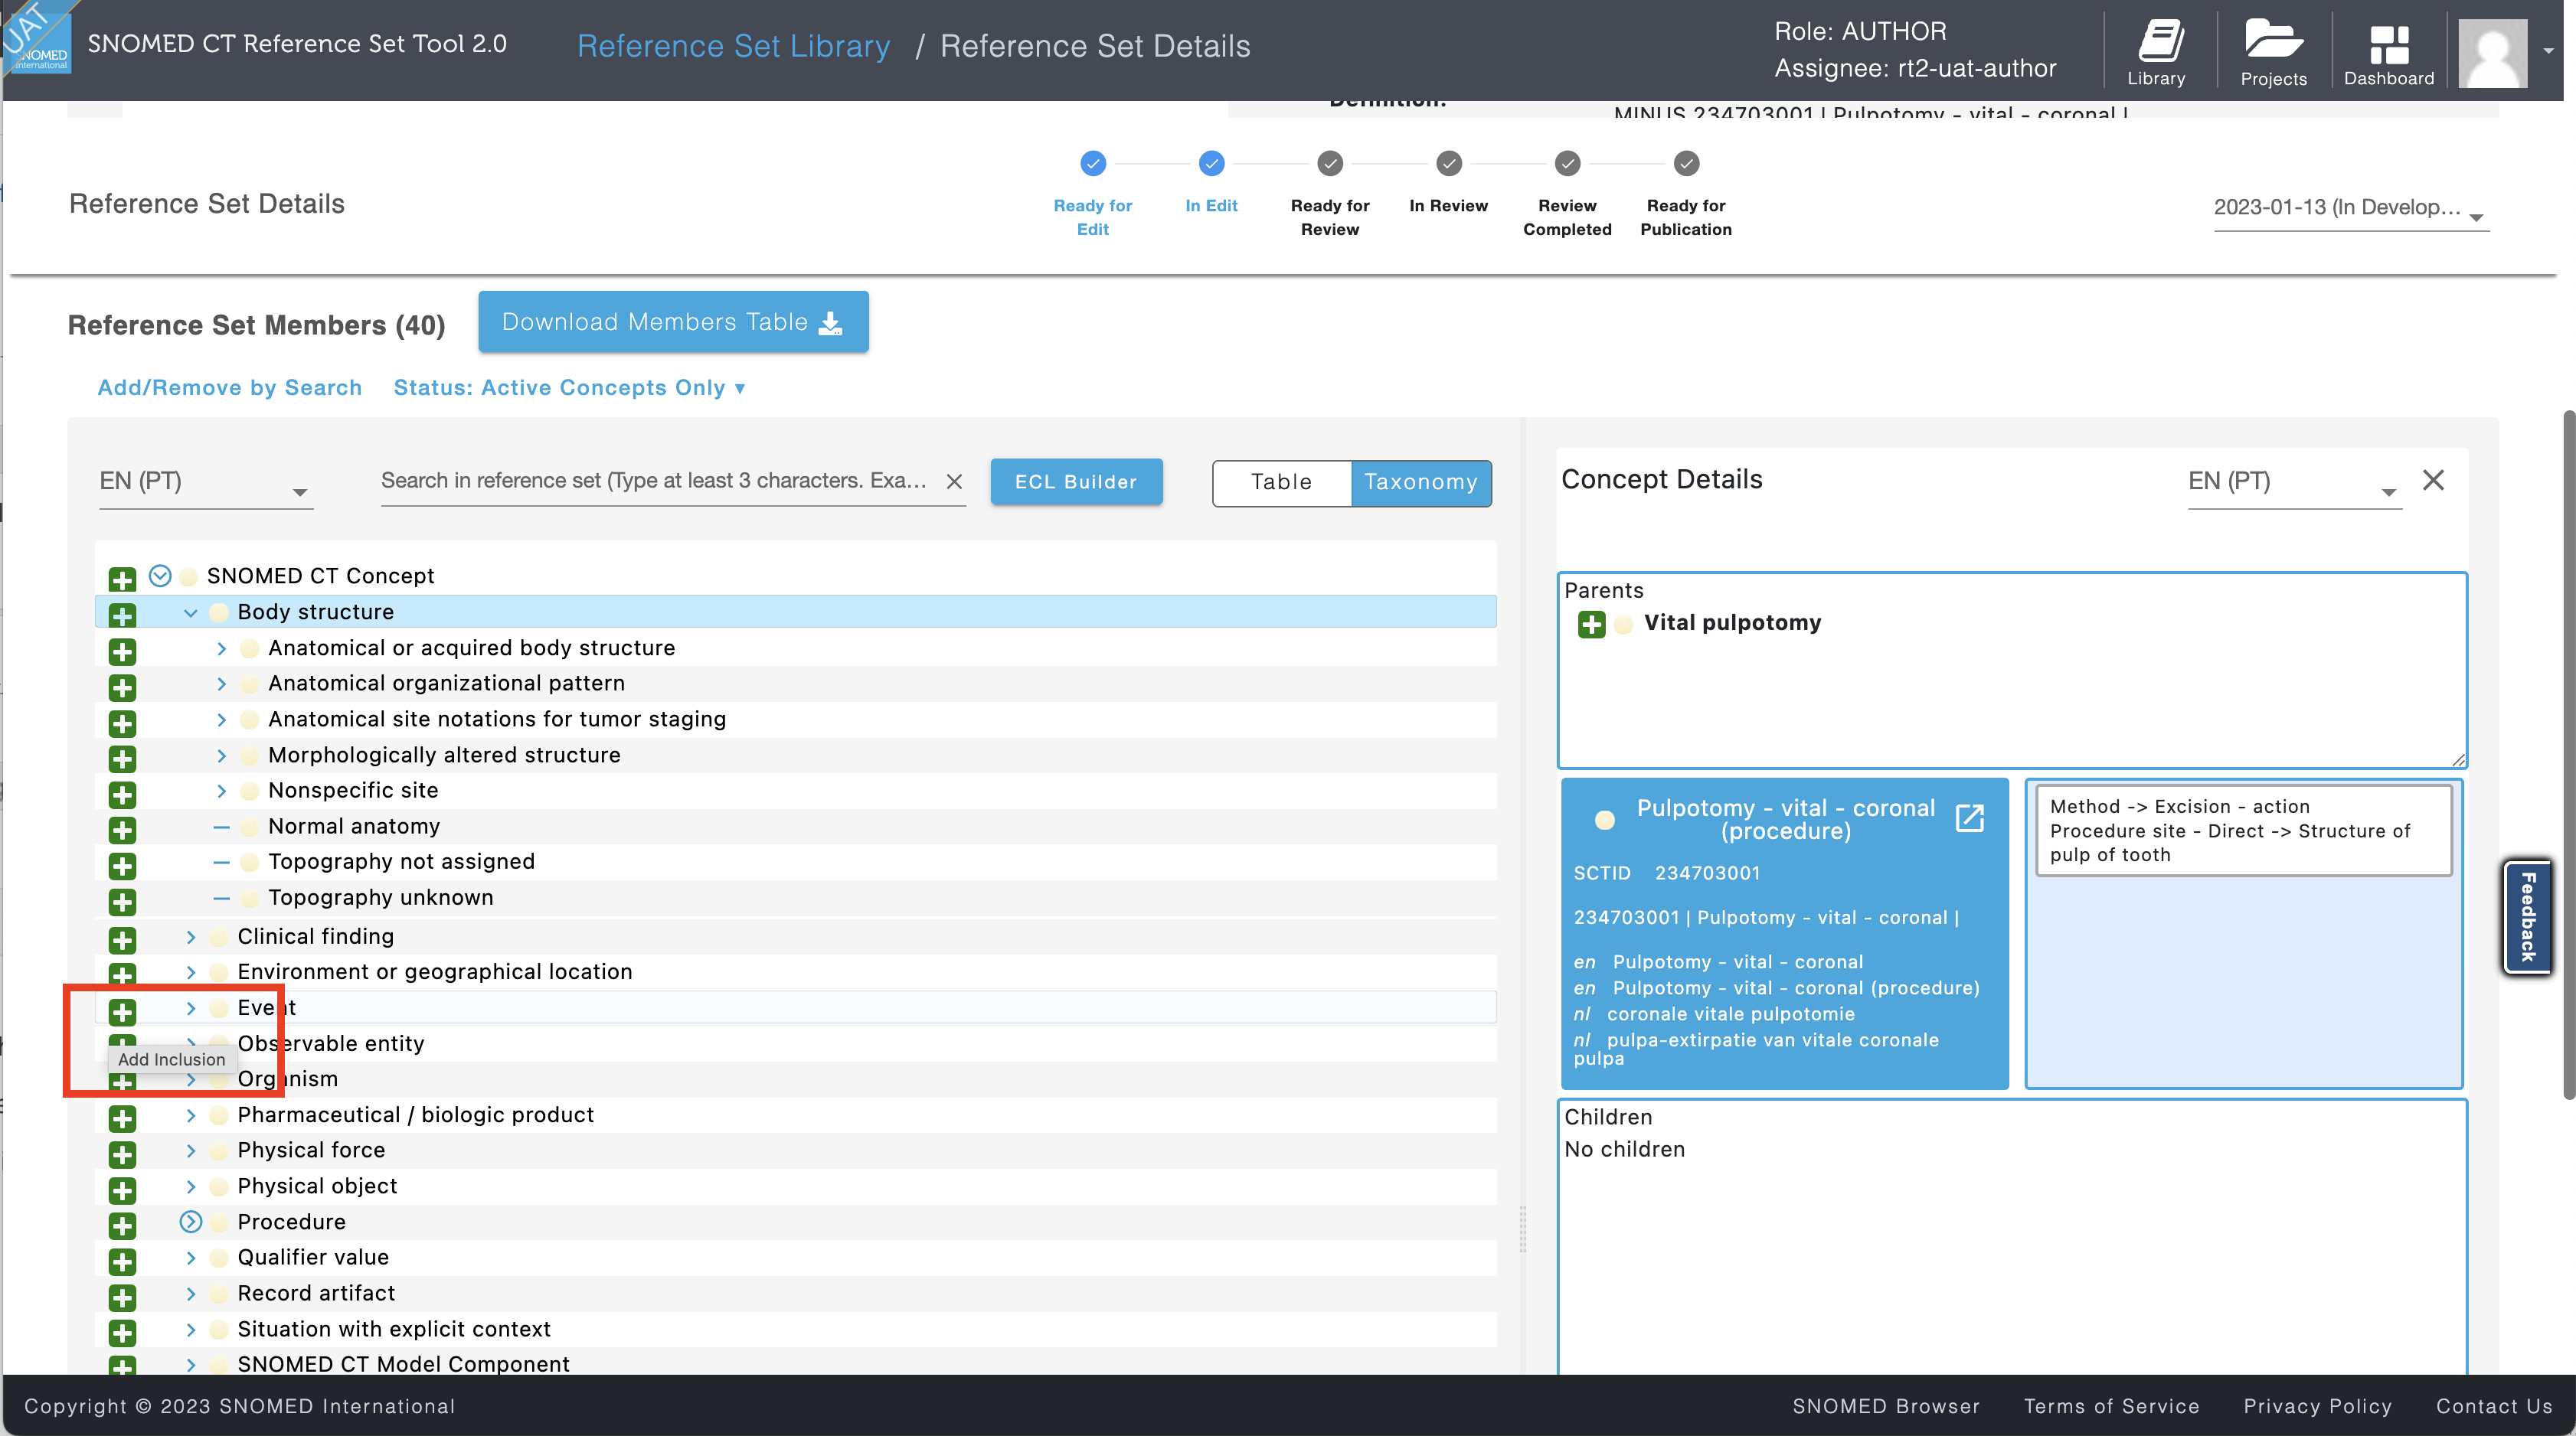Open the Projects folder icon
This screenshot has width=2576, height=1436.
click(x=2273, y=52)
